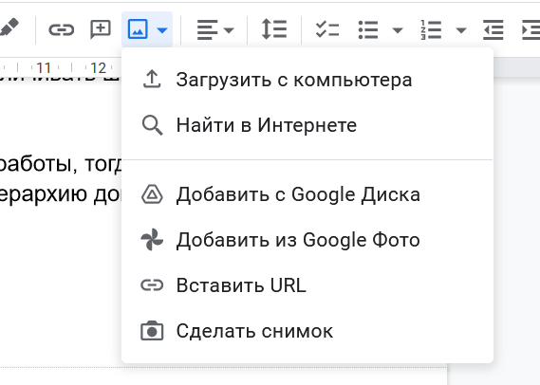Click the camera icon in menu
The width and height of the screenshot is (540, 385).
point(152,331)
